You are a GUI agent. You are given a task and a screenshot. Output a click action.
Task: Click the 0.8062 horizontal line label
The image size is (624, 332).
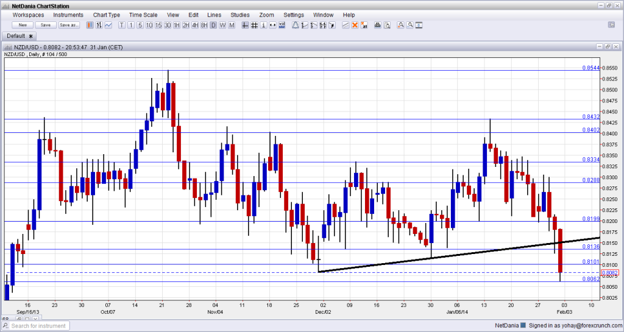[x=590, y=279]
